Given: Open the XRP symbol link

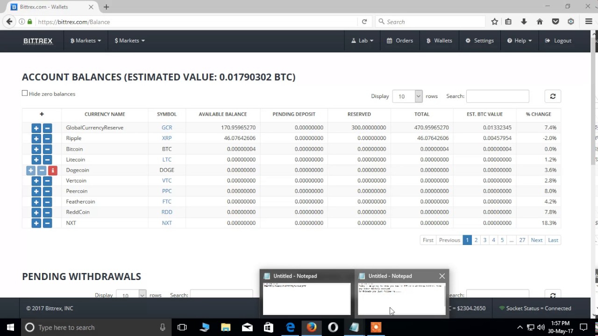Looking at the screenshot, I should tap(167, 138).
